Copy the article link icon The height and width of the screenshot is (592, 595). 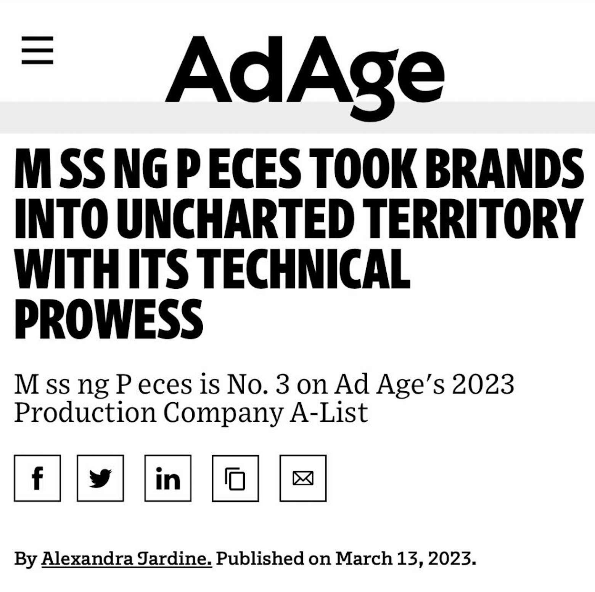coord(235,478)
